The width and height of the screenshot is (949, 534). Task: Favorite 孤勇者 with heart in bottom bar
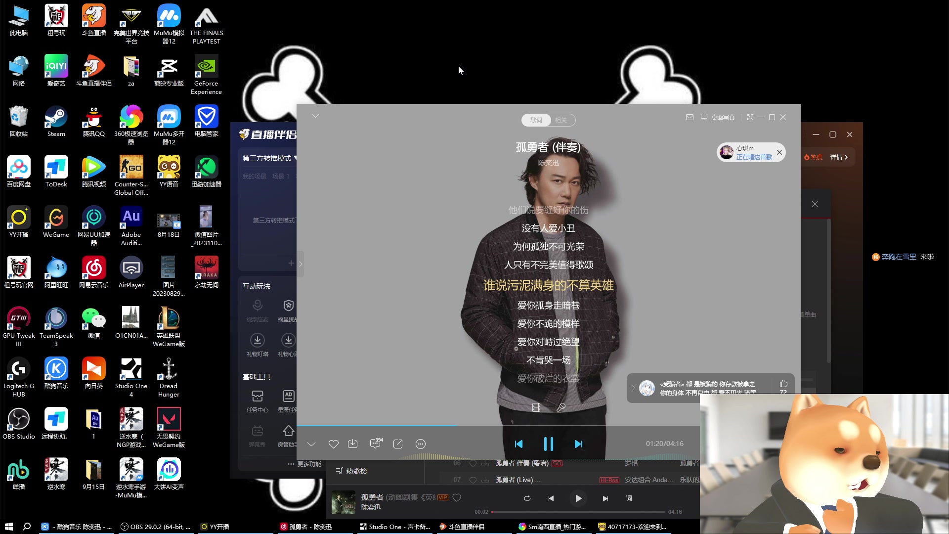pyautogui.click(x=457, y=497)
